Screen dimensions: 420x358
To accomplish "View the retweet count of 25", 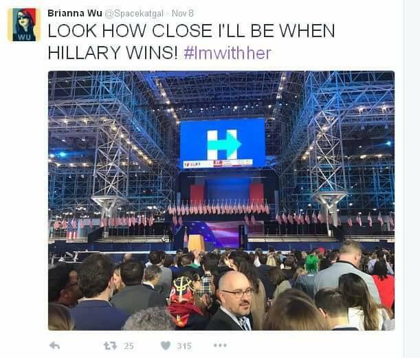I will (129, 346).
